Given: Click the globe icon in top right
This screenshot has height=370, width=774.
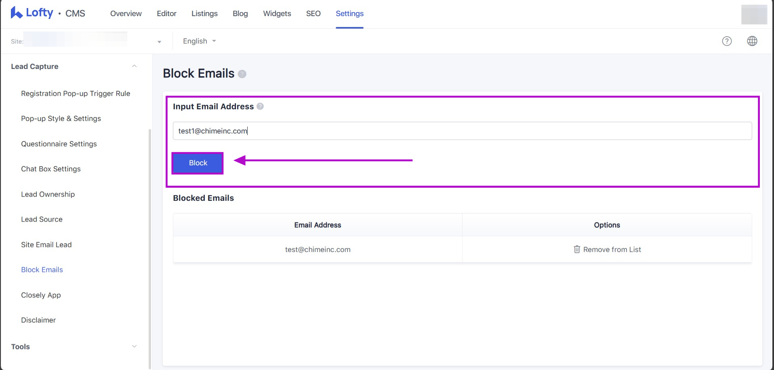Looking at the screenshot, I should coord(752,41).
